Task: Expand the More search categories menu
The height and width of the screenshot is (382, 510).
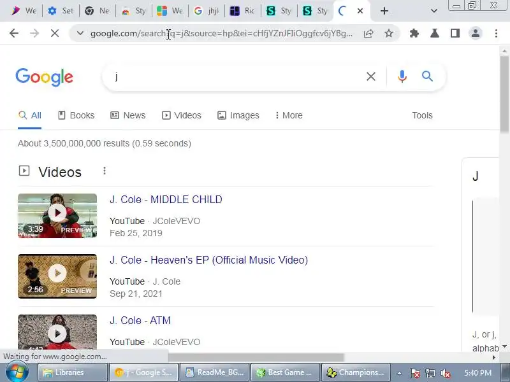Action: click(289, 115)
